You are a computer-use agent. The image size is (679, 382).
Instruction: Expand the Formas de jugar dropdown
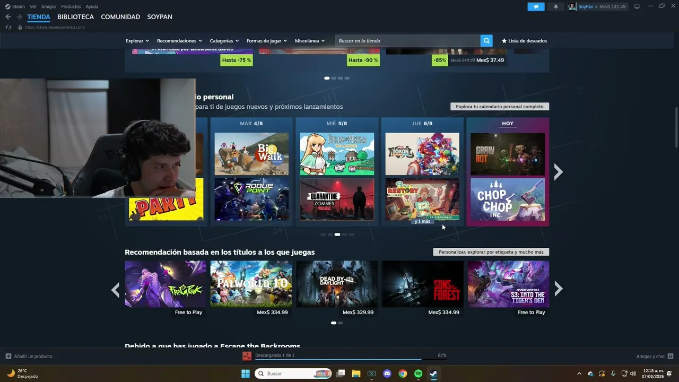267,41
